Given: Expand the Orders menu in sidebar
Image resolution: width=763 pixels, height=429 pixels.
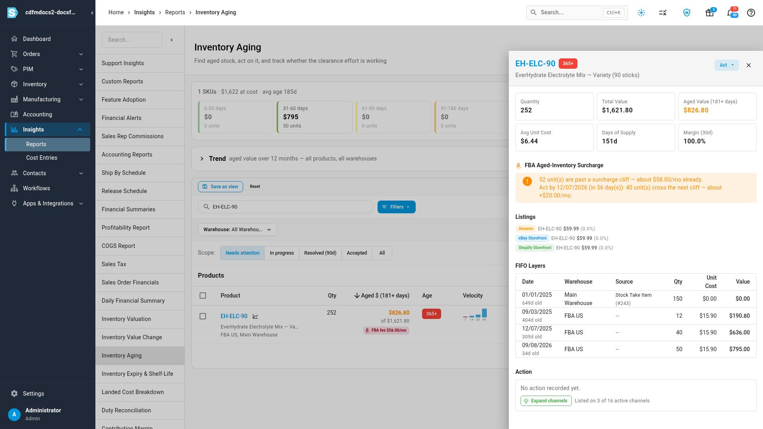Looking at the screenshot, I should (48, 54).
